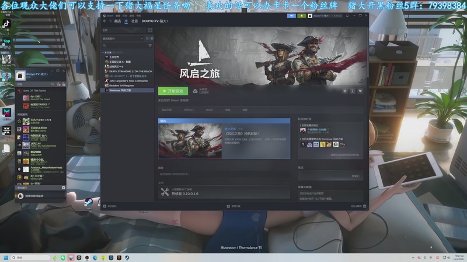Go forward with Steam right arrow
The height and width of the screenshot is (262, 467).
coord(110,21)
